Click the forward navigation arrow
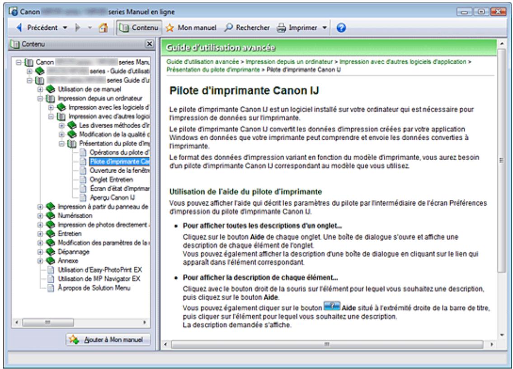The width and height of the screenshot is (513, 369). [78, 28]
